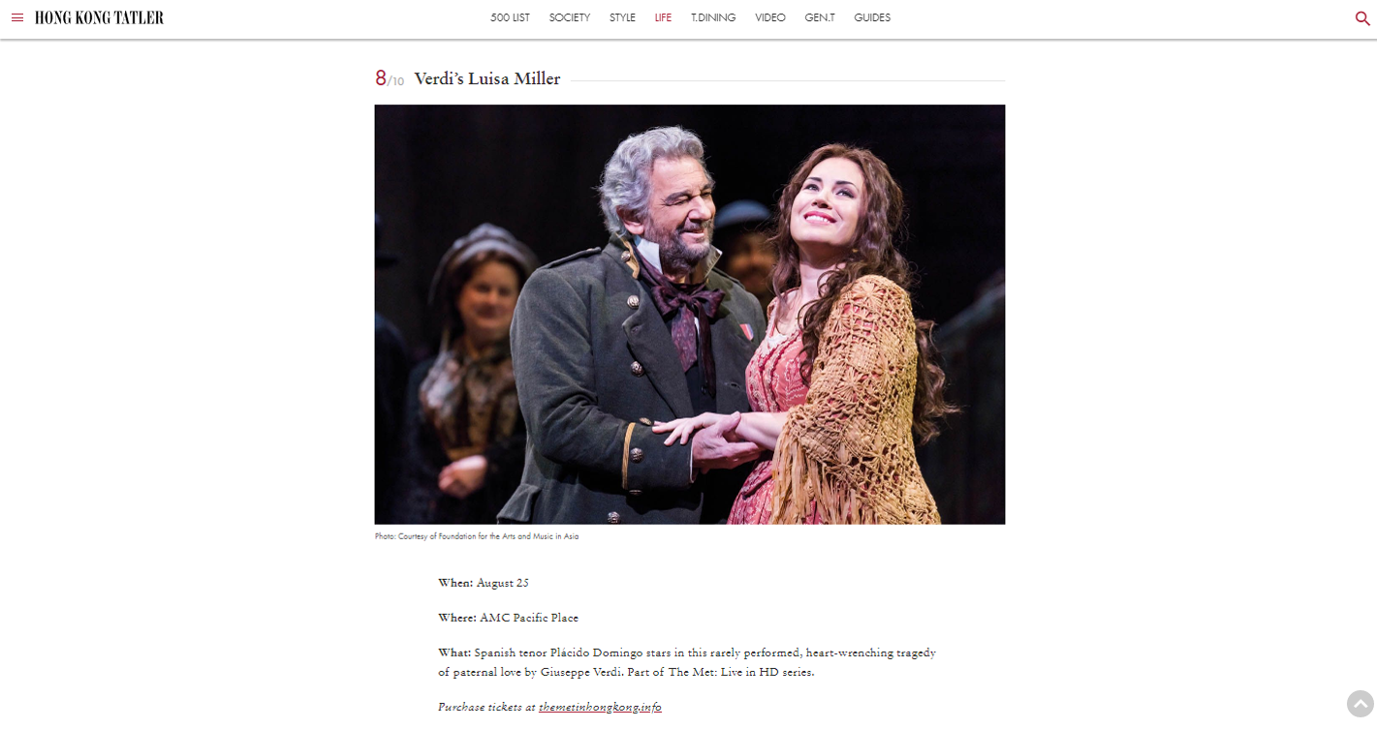Click the photo credit caption
Image resolution: width=1377 pixels, height=729 pixels.
point(477,536)
